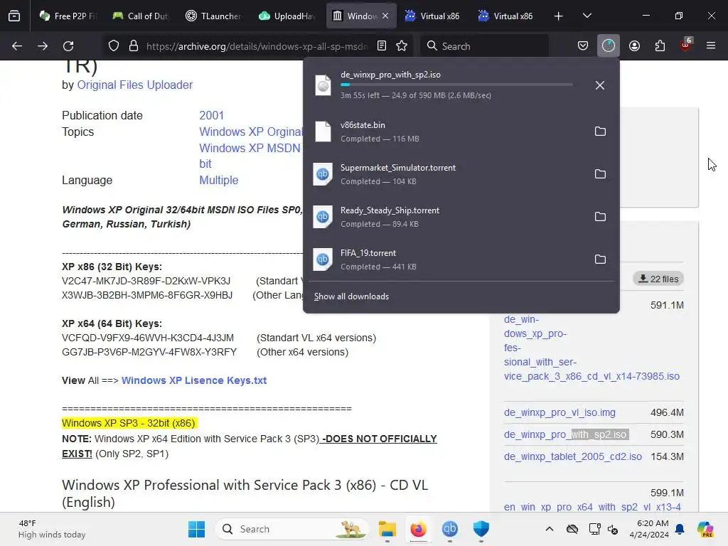The image size is (728, 546).
Task: Cancel the de_winxp_pro_with_sp2.iso download
Action: coord(600,85)
